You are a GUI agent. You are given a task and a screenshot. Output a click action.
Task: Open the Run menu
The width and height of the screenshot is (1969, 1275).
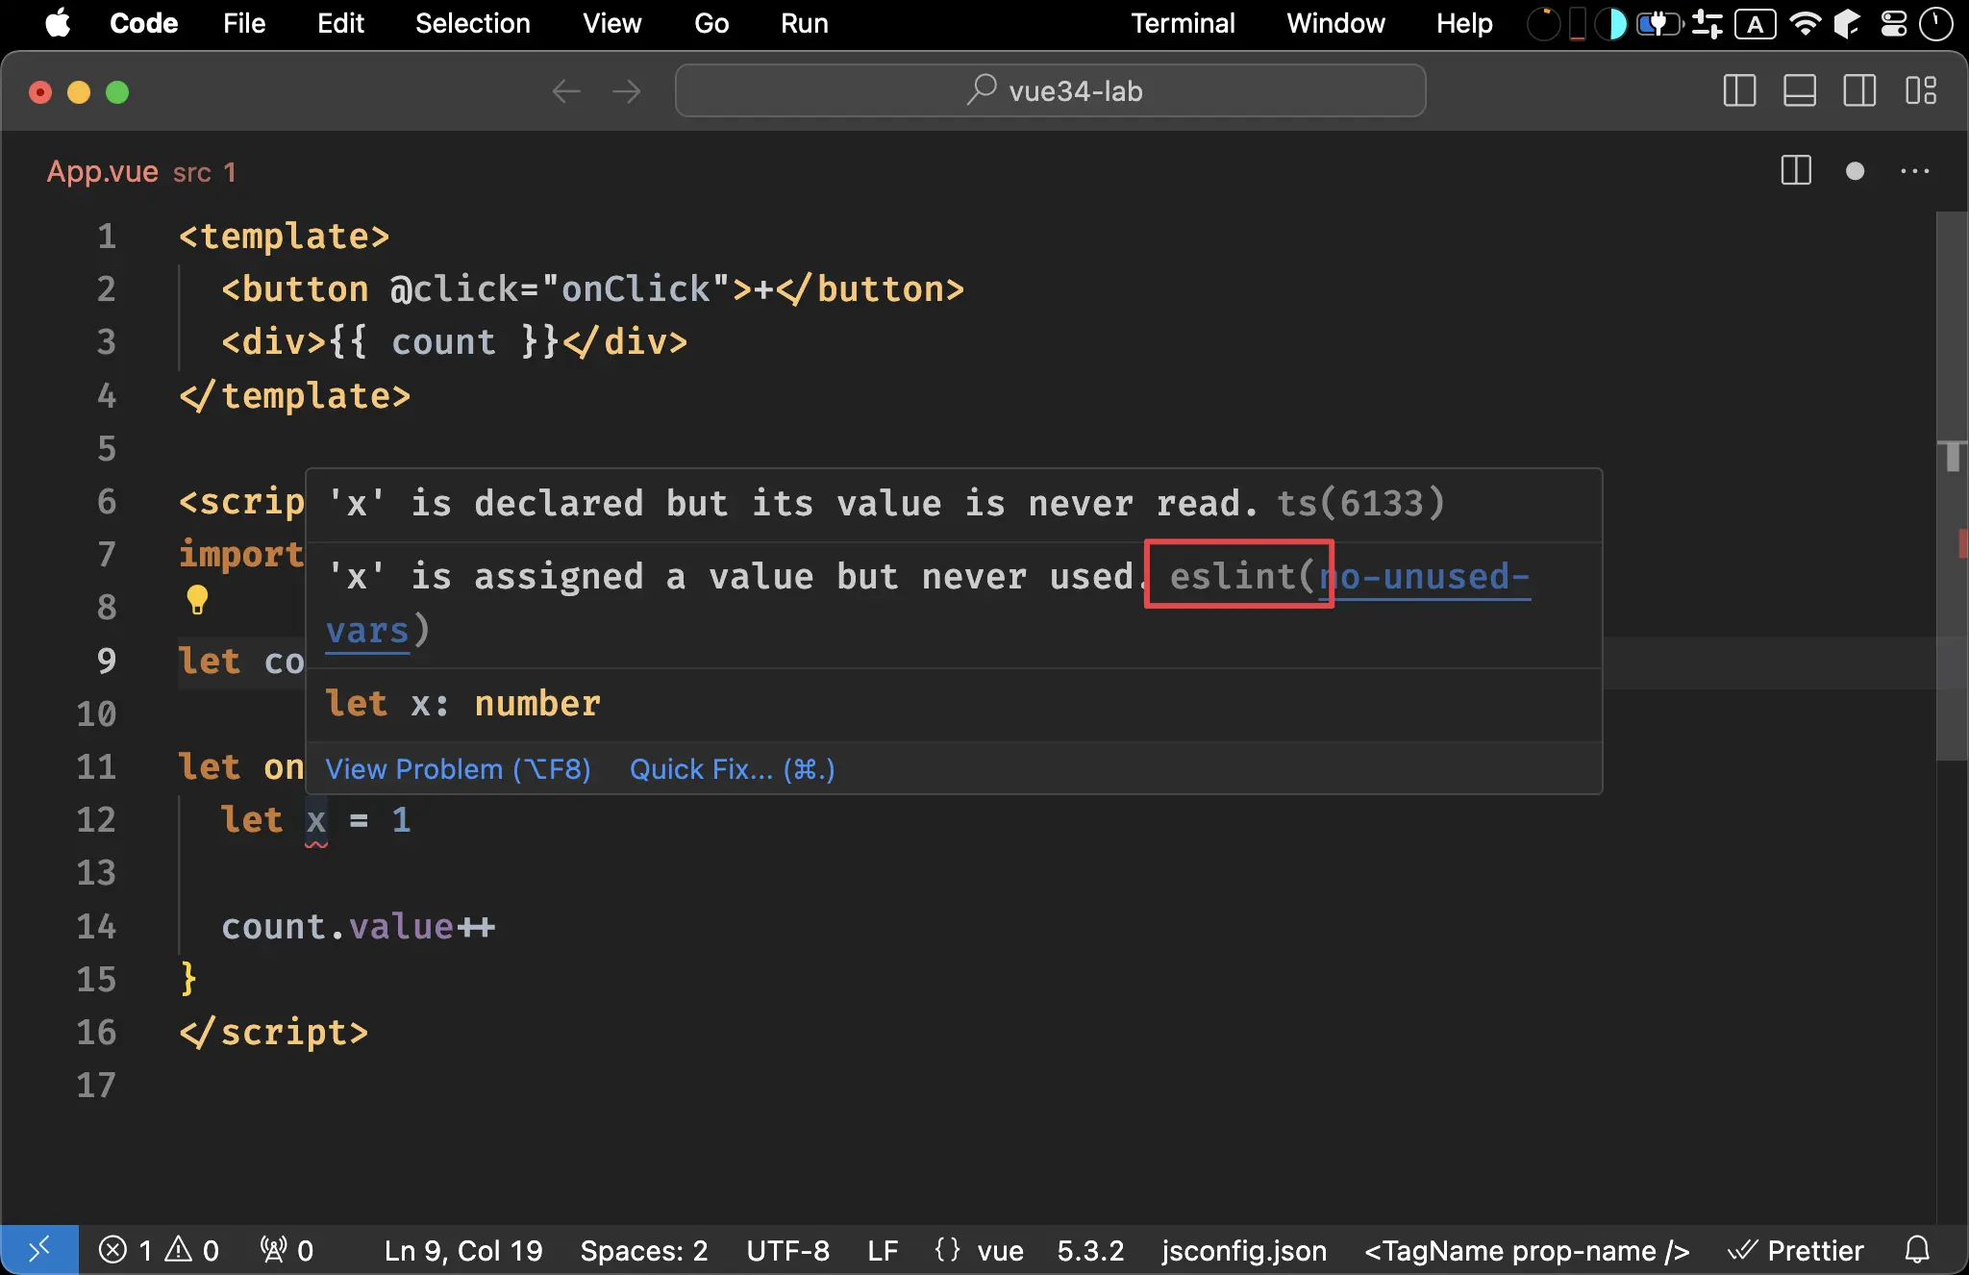[804, 23]
